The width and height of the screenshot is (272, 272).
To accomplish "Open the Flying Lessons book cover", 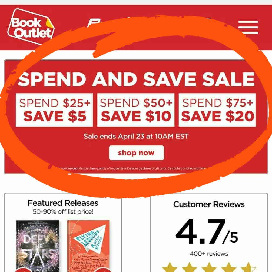I will pos(88,246).
